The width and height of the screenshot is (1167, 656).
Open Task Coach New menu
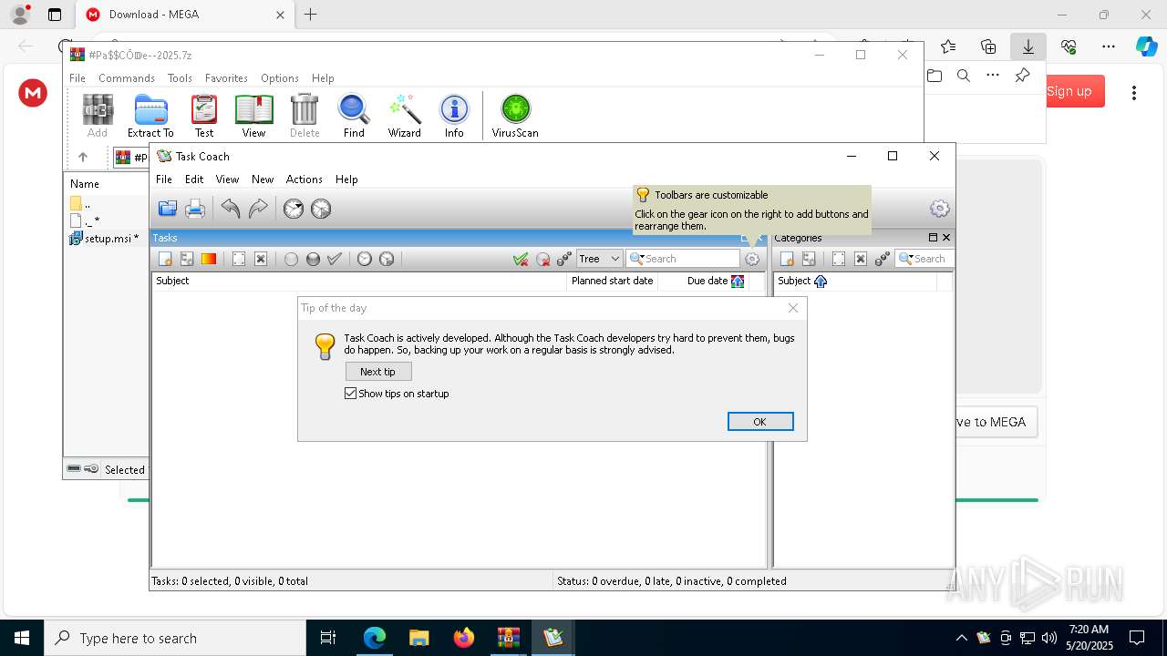(x=263, y=179)
